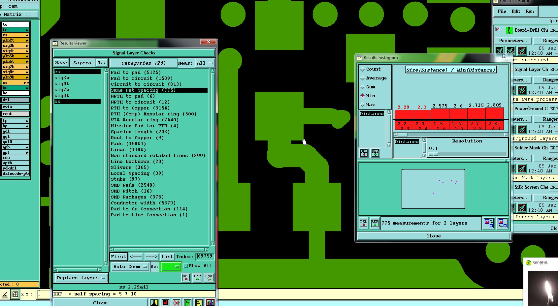558x306 pixels.
Task: Select the Pad to pad (5125) category
Action: click(136, 73)
